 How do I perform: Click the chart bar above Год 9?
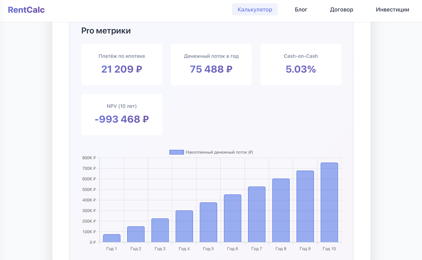pyautogui.click(x=305, y=206)
